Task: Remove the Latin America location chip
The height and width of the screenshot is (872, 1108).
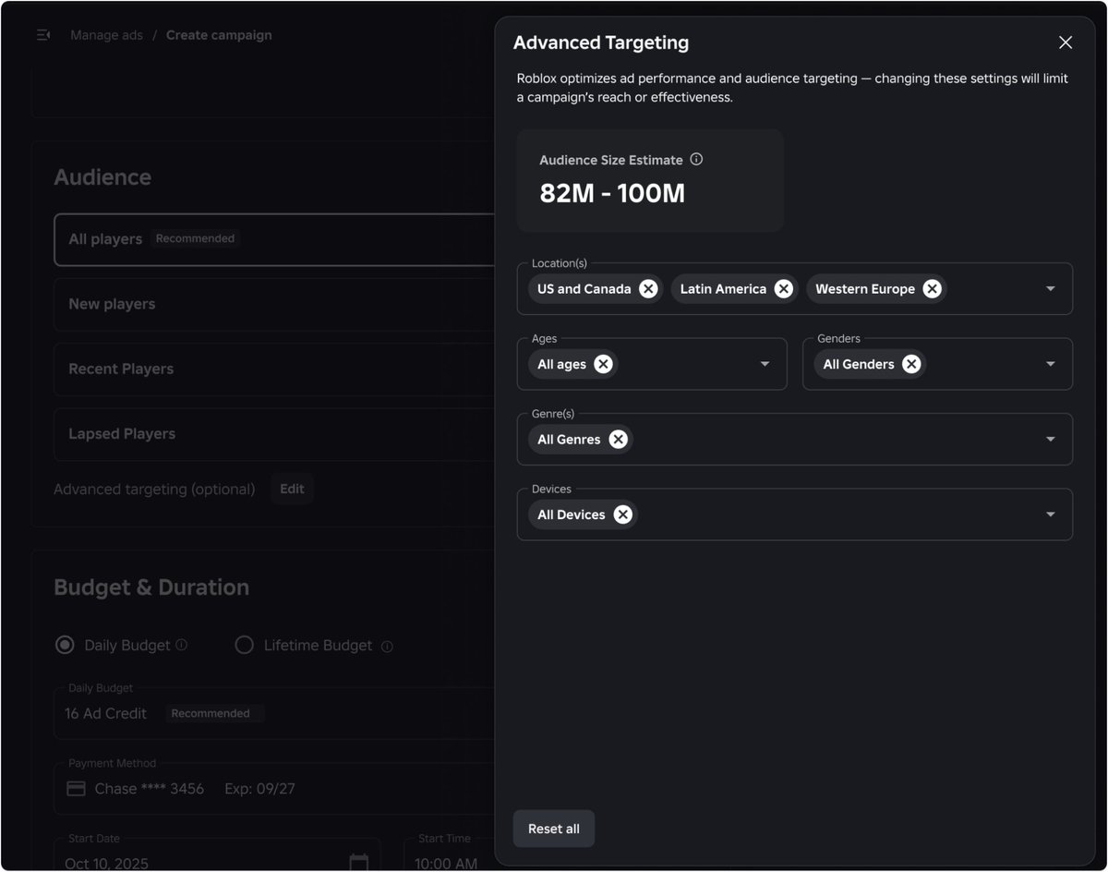Action: (x=784, y=288)
